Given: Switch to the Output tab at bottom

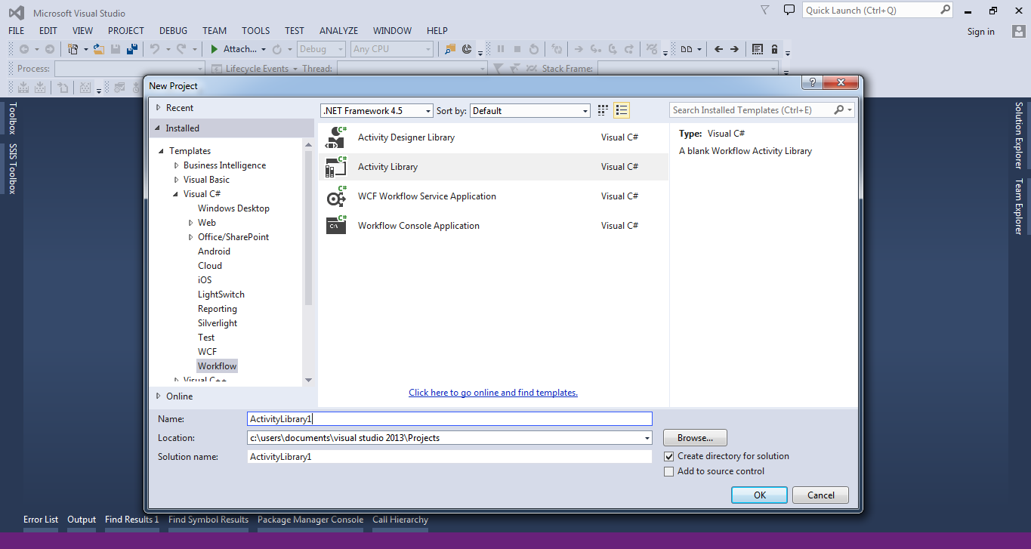Looking at the screenshot, I should point(81,520).
